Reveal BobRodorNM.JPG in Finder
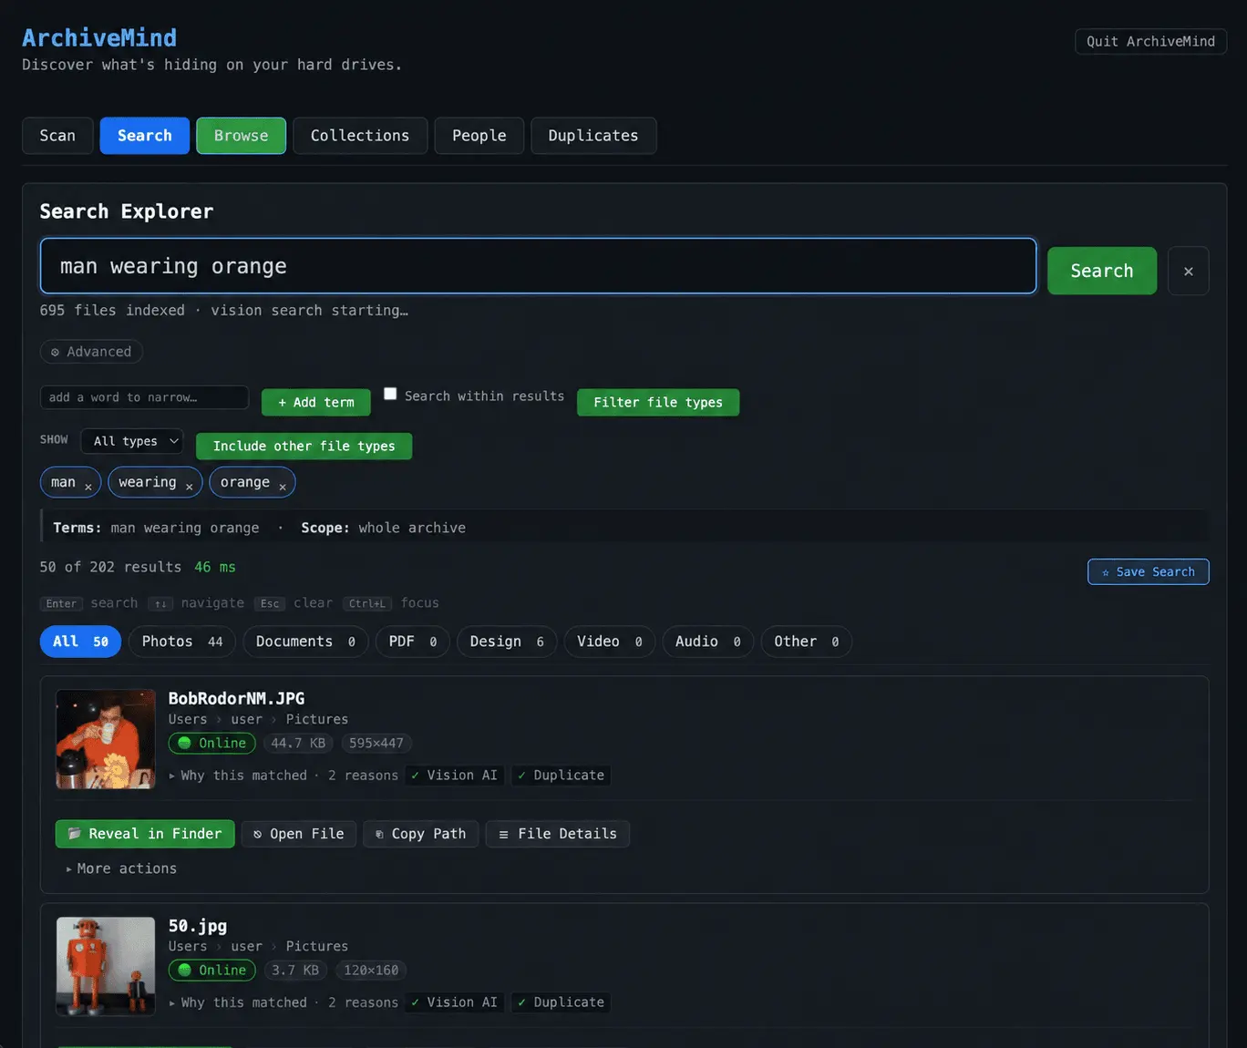This screenshot has height=1048, width=1247. pos(145,834)
